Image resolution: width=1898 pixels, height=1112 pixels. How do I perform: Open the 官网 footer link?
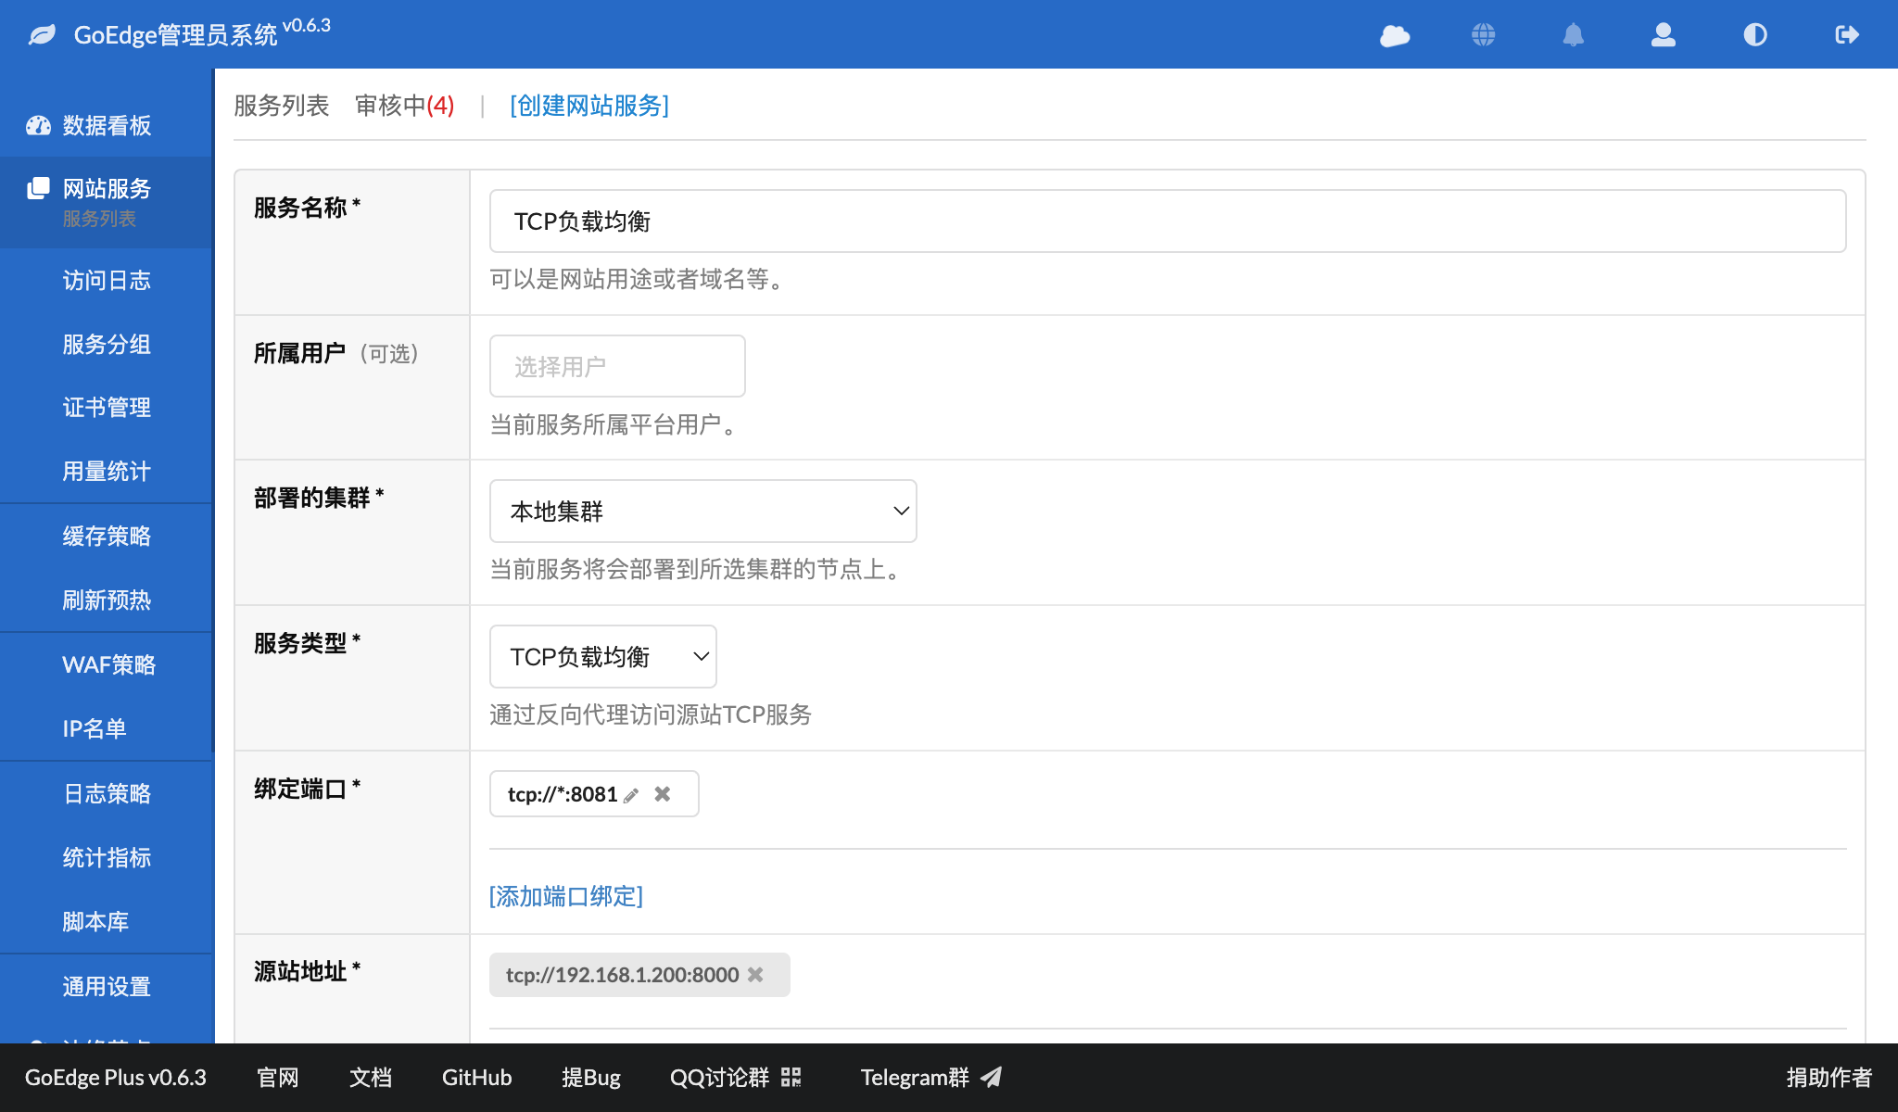(x=278, y=1077)
